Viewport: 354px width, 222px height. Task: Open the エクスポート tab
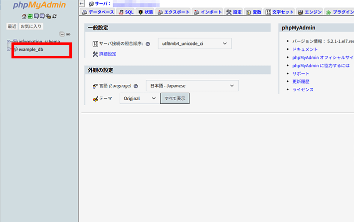(x=174, y=12)
